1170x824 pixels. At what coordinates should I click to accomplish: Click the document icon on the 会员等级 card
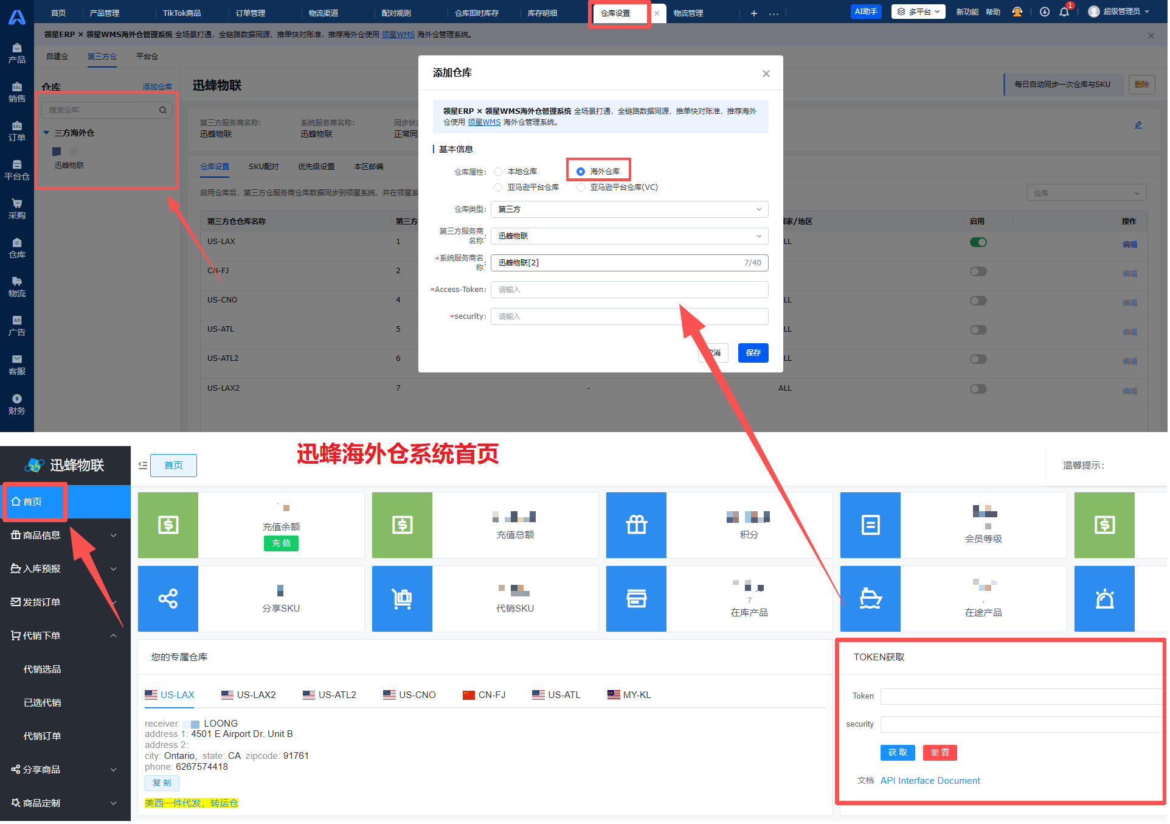tap(871, 525)
